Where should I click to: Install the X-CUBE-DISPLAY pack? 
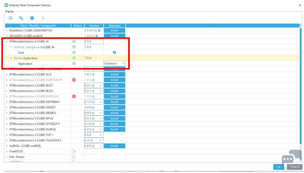point(114,96)
